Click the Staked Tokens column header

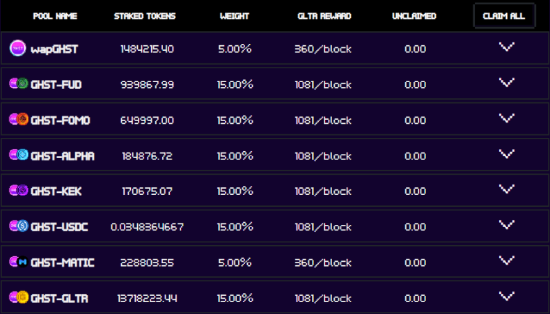pos(145,16)
